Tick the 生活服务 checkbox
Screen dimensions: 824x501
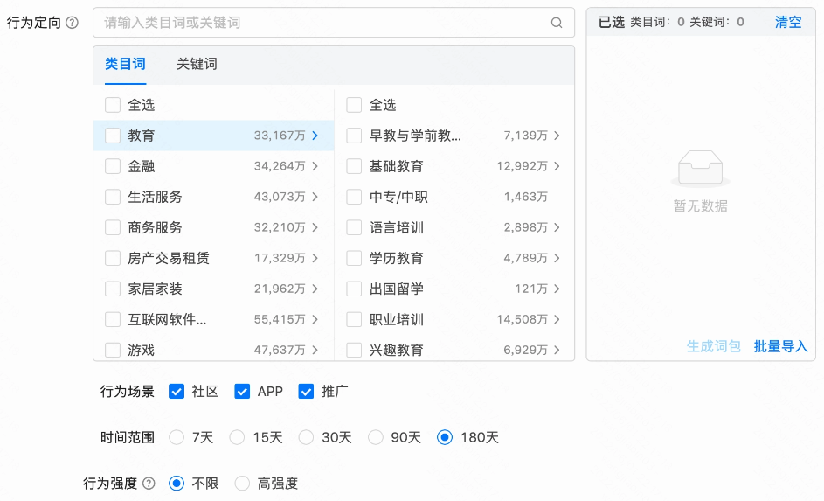tap(113, 197)
